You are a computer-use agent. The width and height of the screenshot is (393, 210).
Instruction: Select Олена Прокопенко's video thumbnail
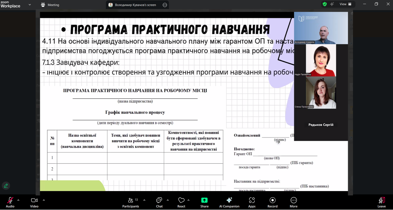point(321,92)
